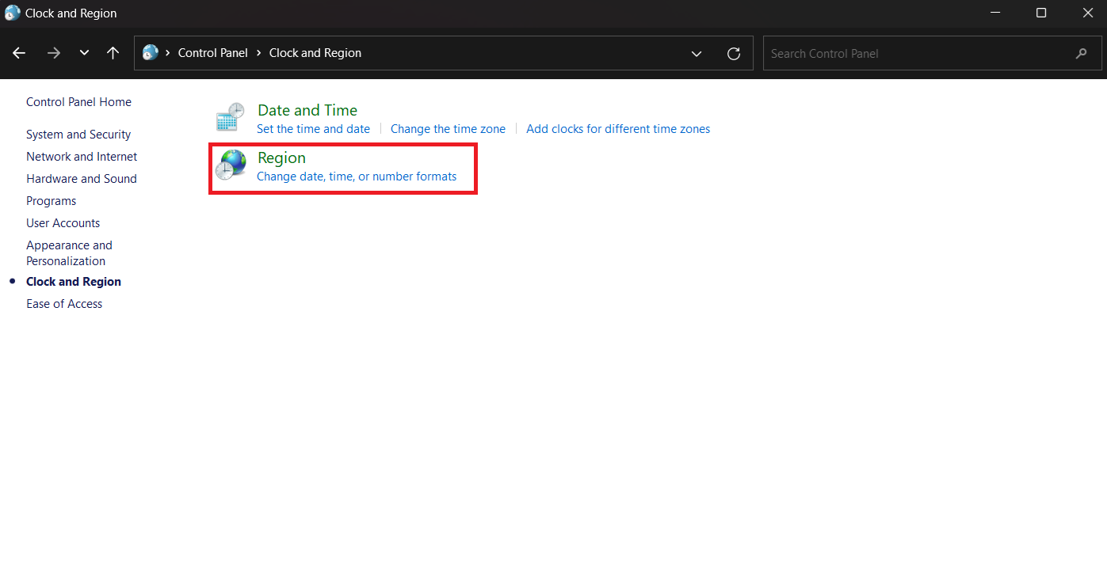Click the Date and Time calendar icon
This screenshot has width=1107, height=577.
pyautogui.click(x=231, y=117)
